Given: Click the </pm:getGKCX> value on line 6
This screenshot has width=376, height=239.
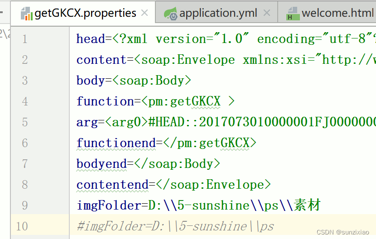Looking at the screenshot, I should point(210,143).
